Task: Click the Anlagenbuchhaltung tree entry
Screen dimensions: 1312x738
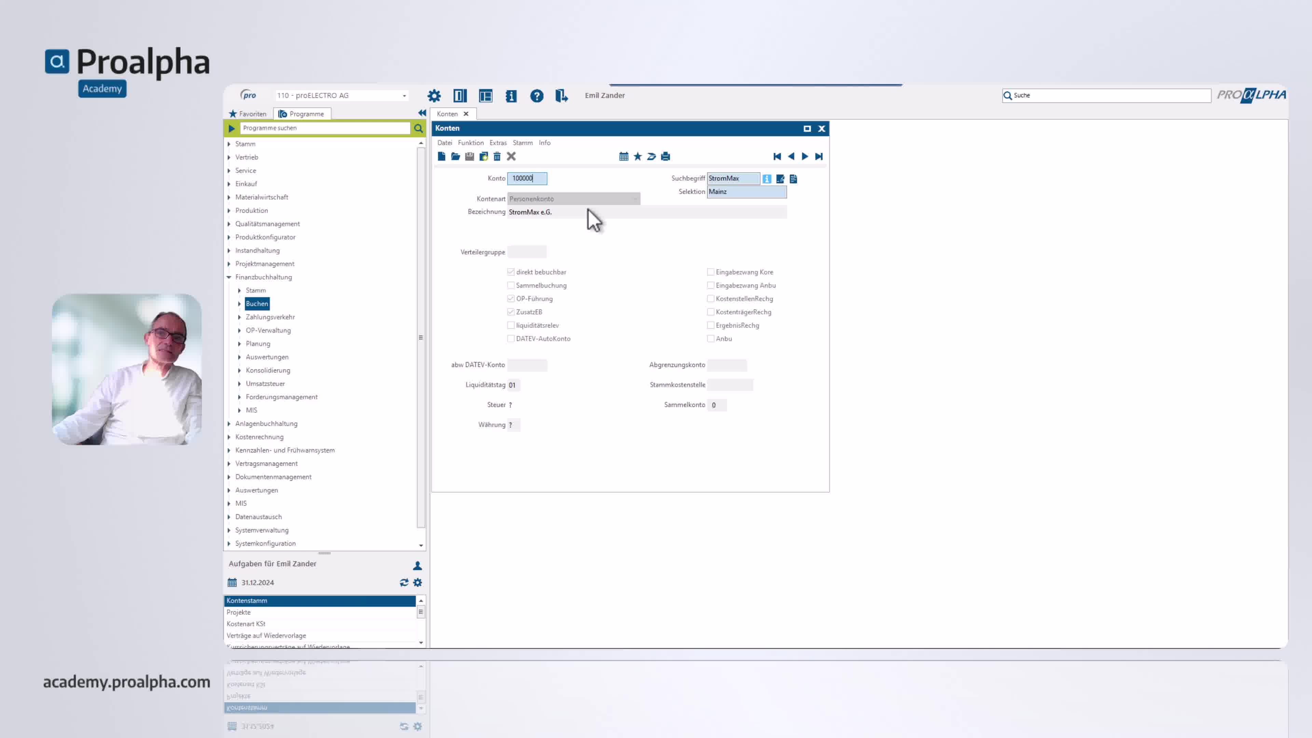Action: (x=266, y=423)
